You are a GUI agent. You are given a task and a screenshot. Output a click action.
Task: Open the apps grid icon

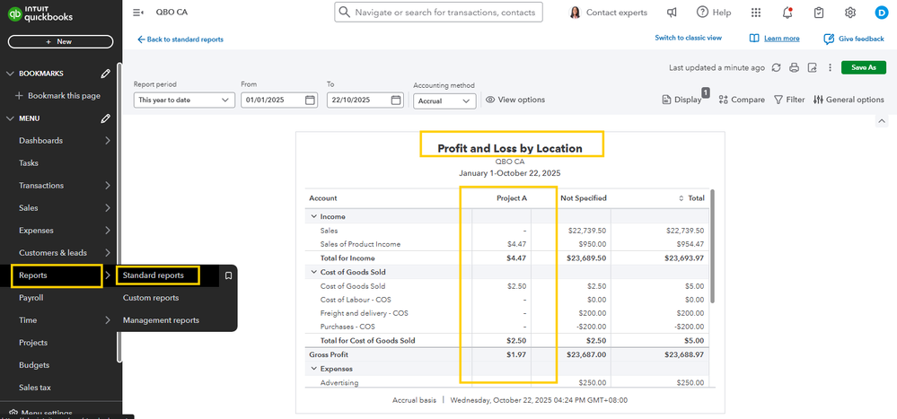756,12
